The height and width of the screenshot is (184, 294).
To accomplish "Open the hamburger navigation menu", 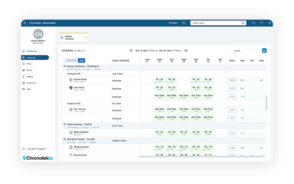I will tap(25, 23).
